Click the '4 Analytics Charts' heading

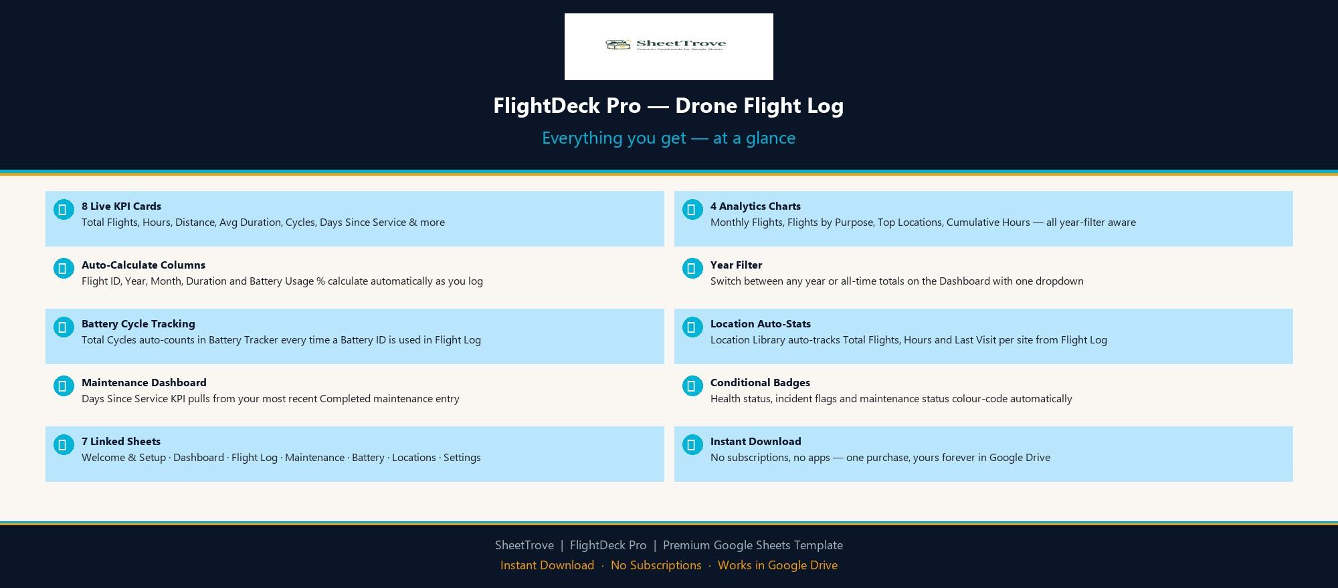(755, 206)
